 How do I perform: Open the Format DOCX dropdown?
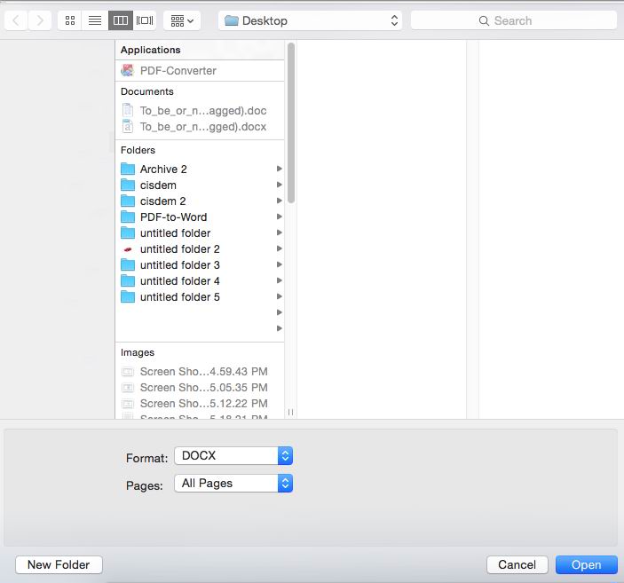(x=233, y=455)
